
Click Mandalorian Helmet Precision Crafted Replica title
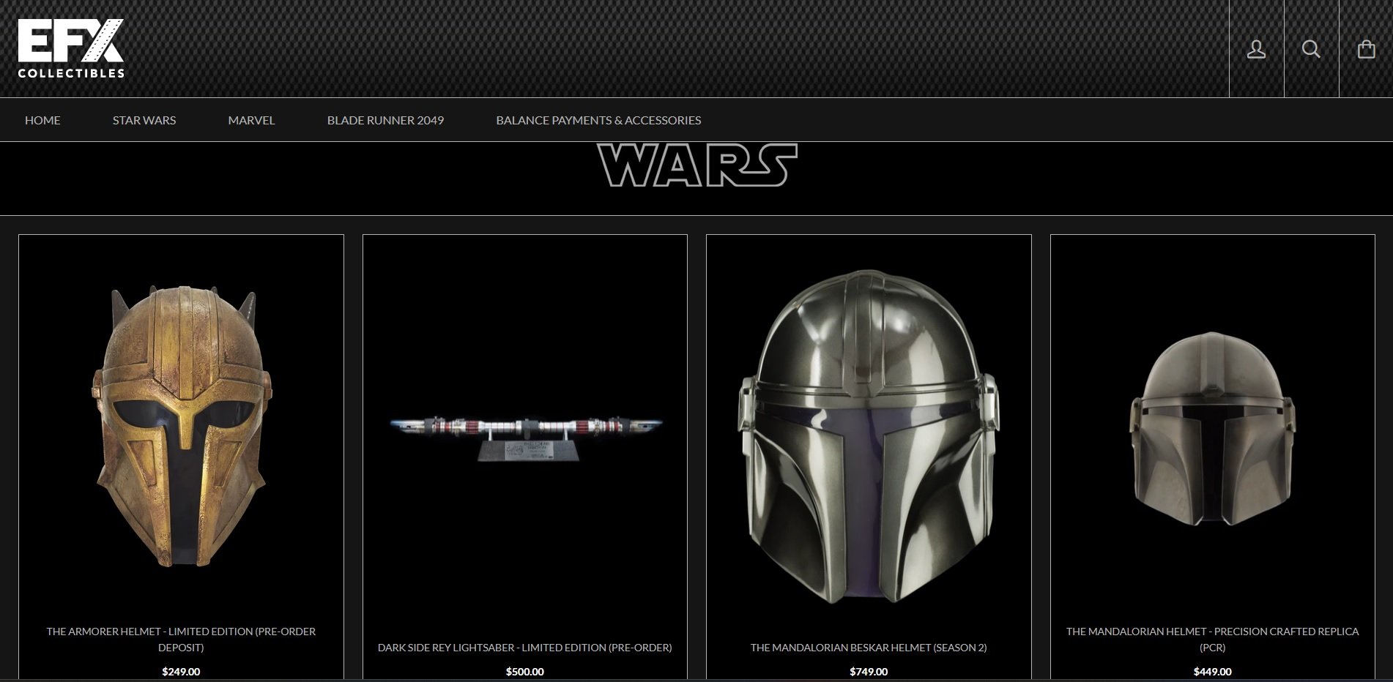[1212, 639]
